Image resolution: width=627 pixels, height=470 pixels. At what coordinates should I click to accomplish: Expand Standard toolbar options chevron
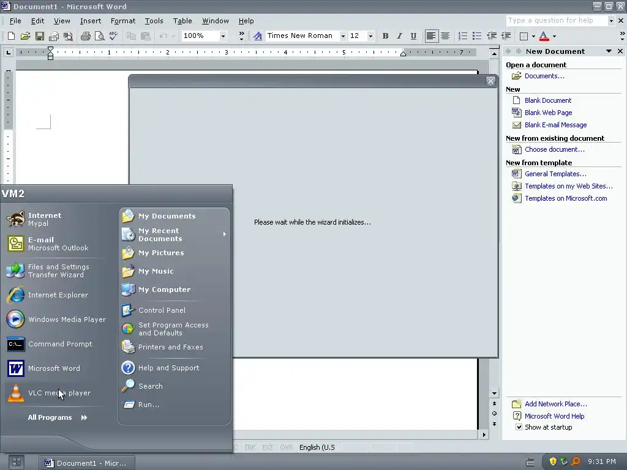(x=241, y=36)
